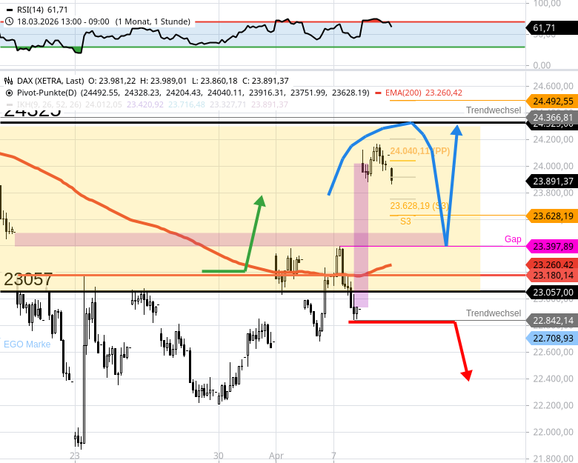Click the candlestick icon beside the DAX label
The width and height of the screenshot is (578, 463).
point(8,81)
